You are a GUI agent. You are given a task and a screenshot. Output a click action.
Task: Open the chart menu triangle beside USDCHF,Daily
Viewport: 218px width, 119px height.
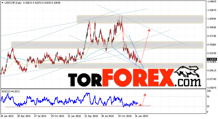pyautogui.click(x=3, y=3)
